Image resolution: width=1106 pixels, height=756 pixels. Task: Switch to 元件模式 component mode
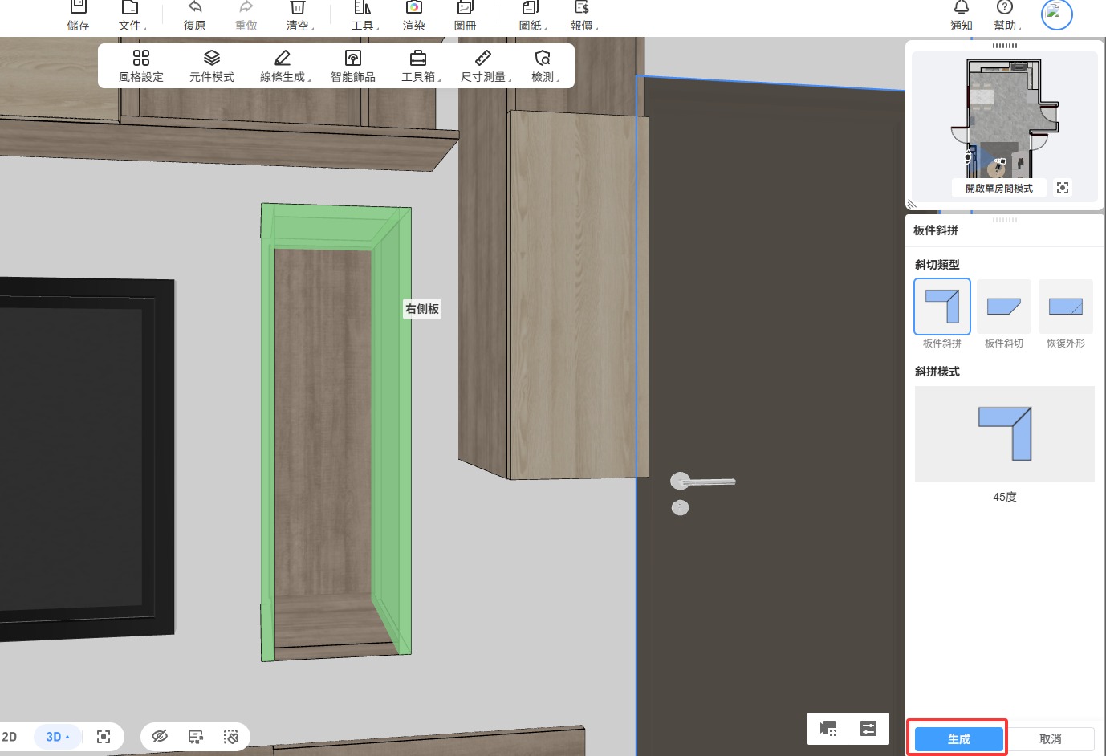pos(212,66)
